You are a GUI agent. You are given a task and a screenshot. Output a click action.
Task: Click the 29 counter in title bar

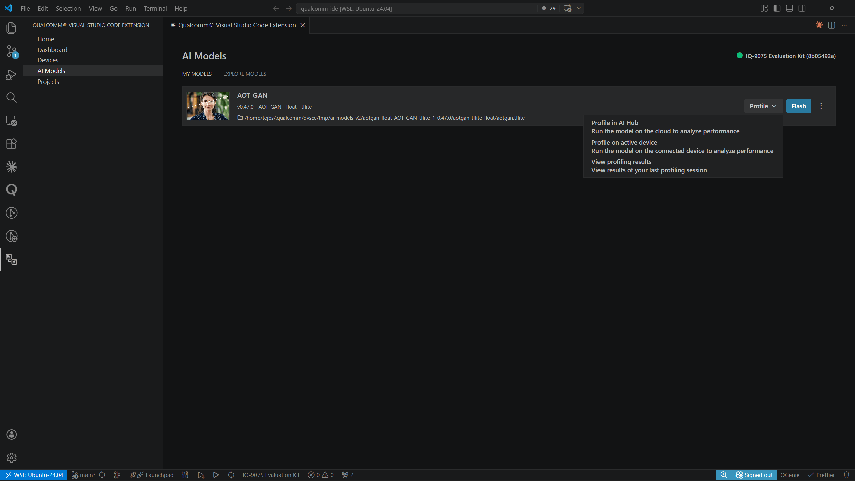[549, 8]
